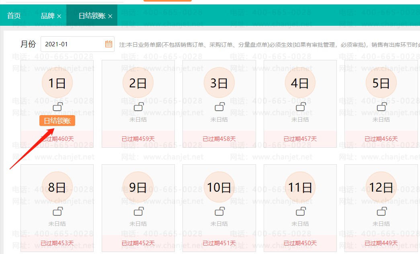Click the unlock icon on 12日 card
The height and width of the screenshot is (254, 420).
tap(382, 211)
